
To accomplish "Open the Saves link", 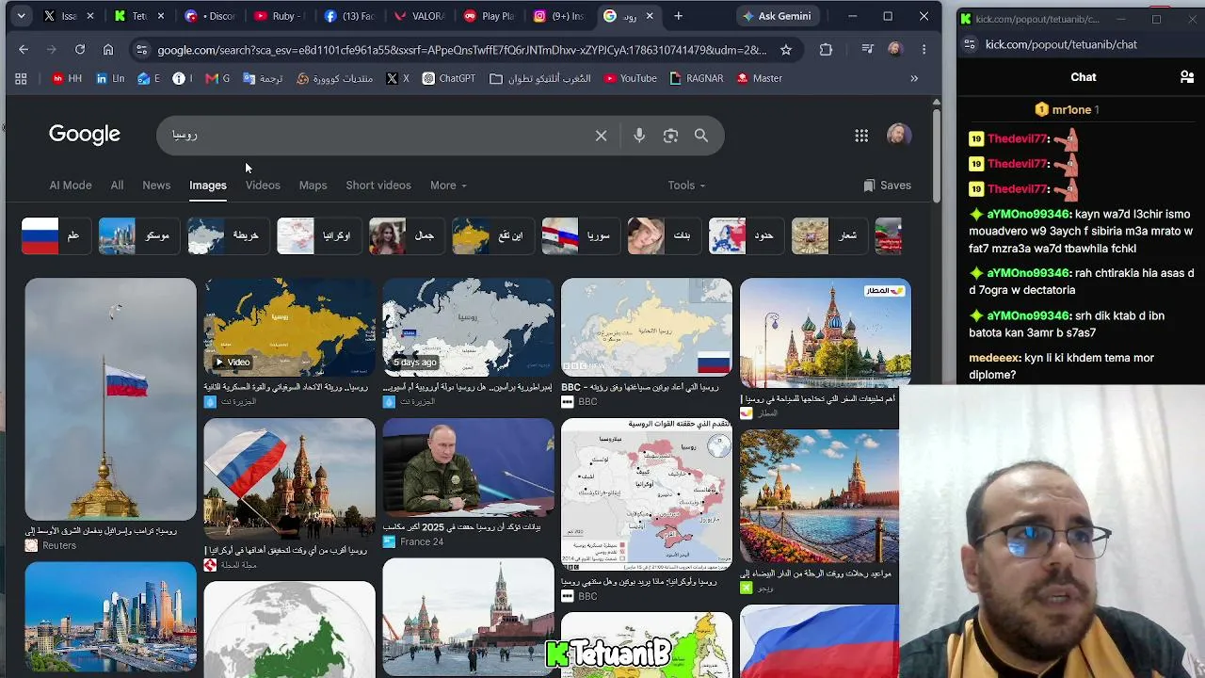I will pyautogui.click(x=887, y=186).
